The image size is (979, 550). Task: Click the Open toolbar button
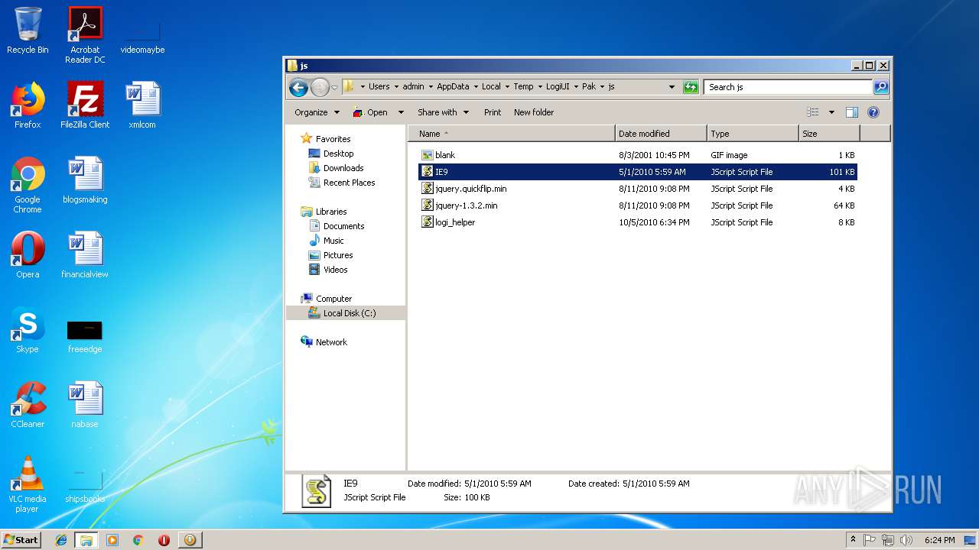click(x=371, y=112)
